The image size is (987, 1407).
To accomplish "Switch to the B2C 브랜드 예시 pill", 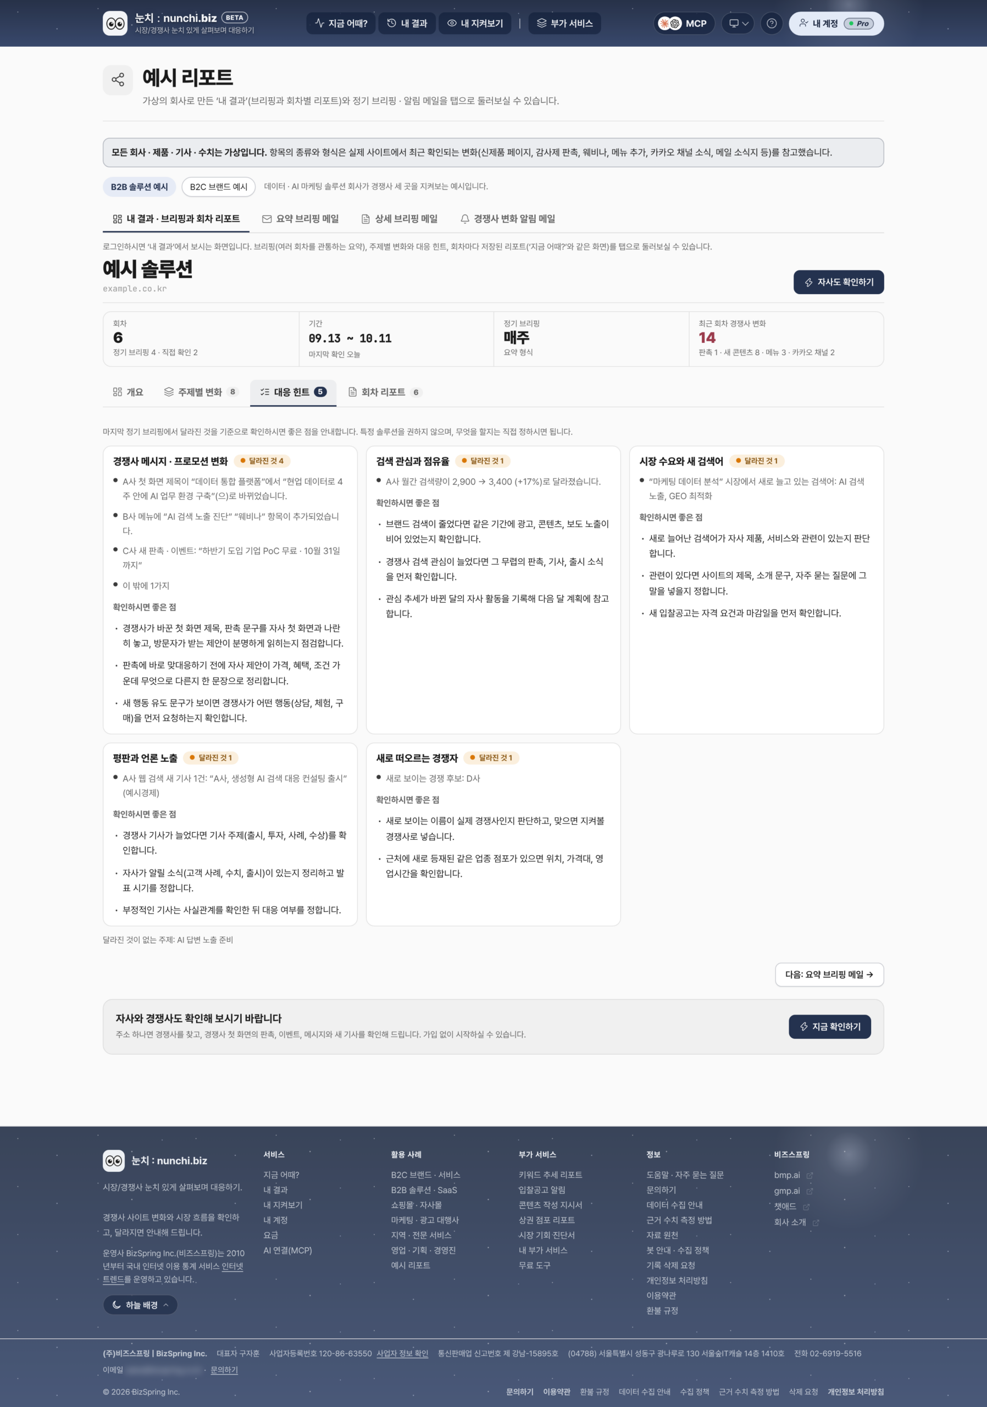I will [218, 187].
